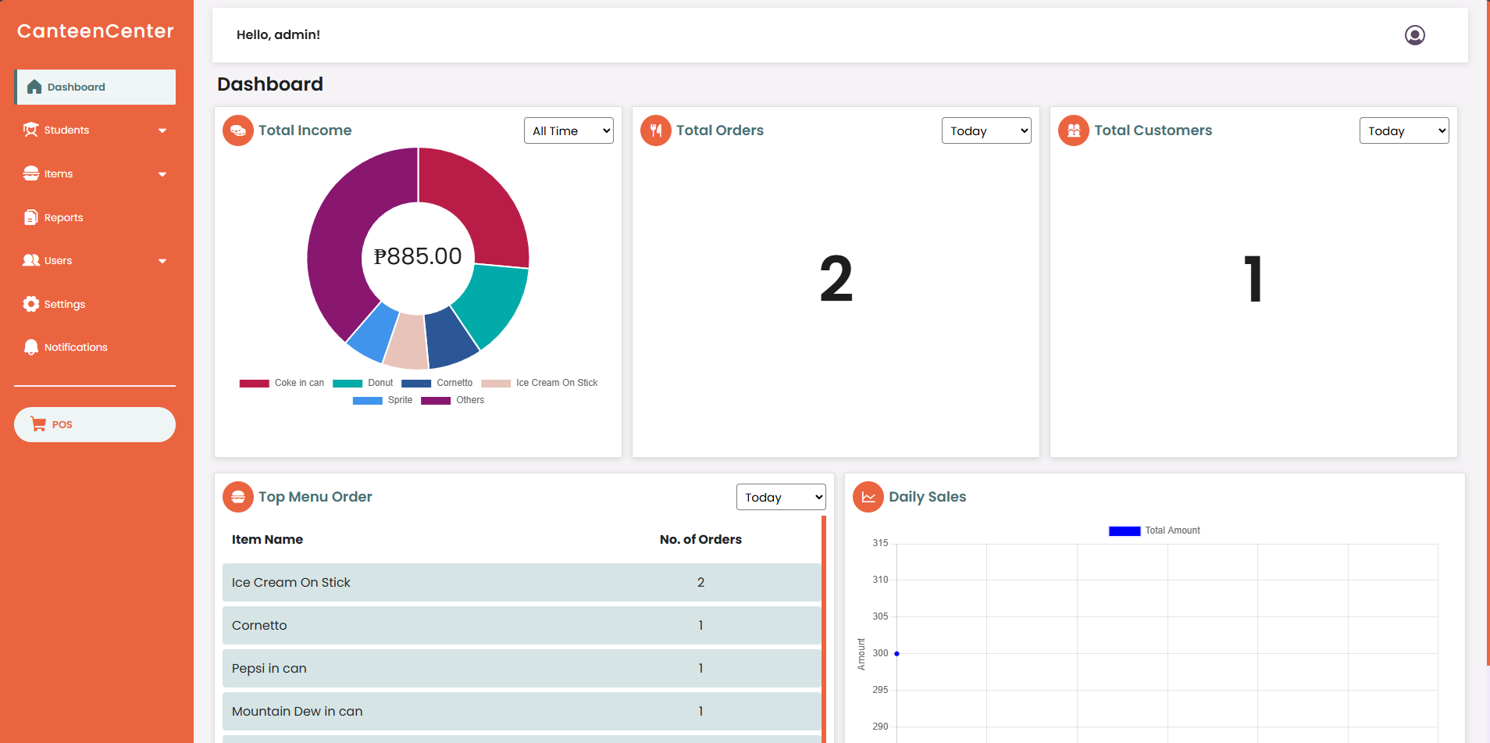Click the Total Orders fork-and-knife icon
The image size is (1490, 743).
pyautogui.click(x=656, y=130)
